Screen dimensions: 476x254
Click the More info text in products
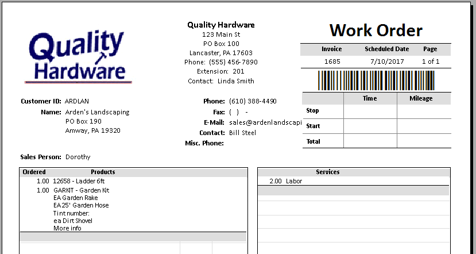click(67, 228)
